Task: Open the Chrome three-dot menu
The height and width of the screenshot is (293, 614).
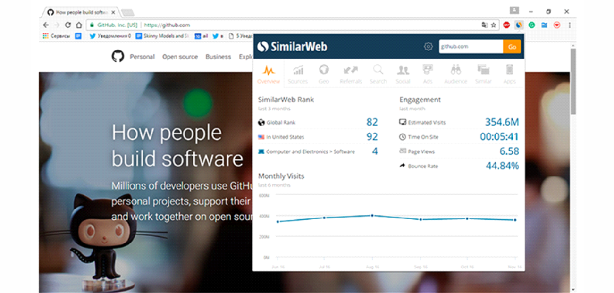Action: (x=570, y=25)
